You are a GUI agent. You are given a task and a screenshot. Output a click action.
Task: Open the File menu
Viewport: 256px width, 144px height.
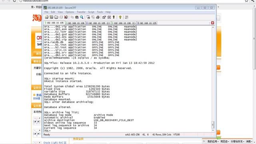point(46,12)
